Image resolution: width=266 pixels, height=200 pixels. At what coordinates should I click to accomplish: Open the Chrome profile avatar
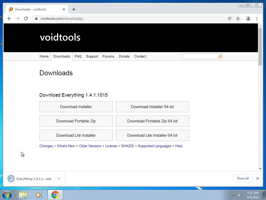pos(248,18)
